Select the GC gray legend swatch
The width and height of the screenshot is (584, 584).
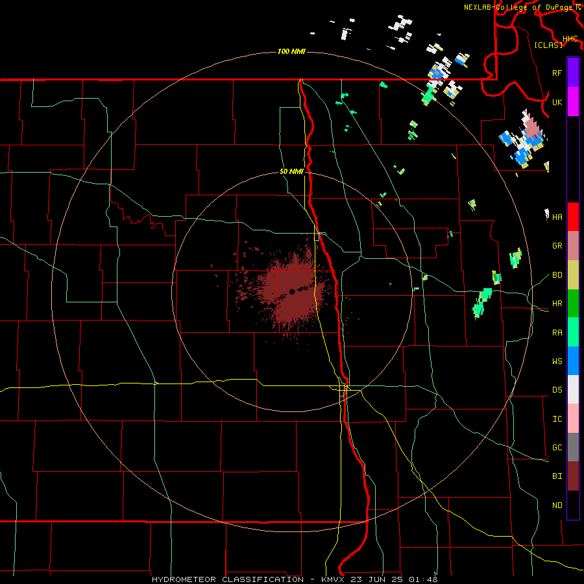click(573, 447)
